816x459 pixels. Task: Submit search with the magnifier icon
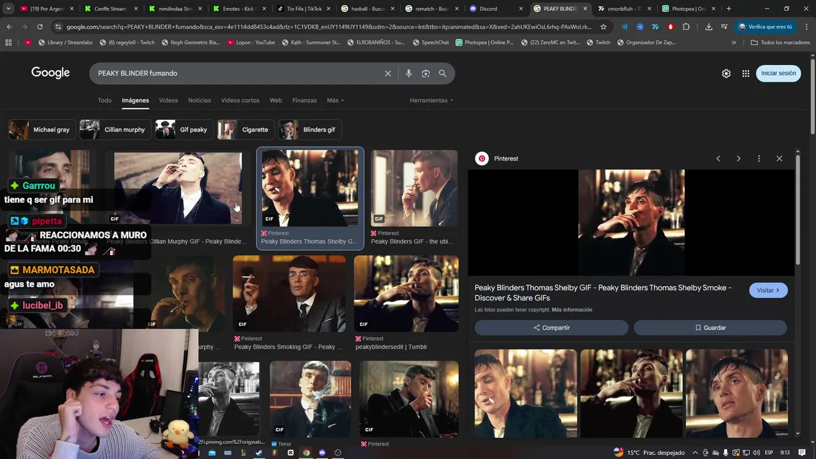point(442,73)
